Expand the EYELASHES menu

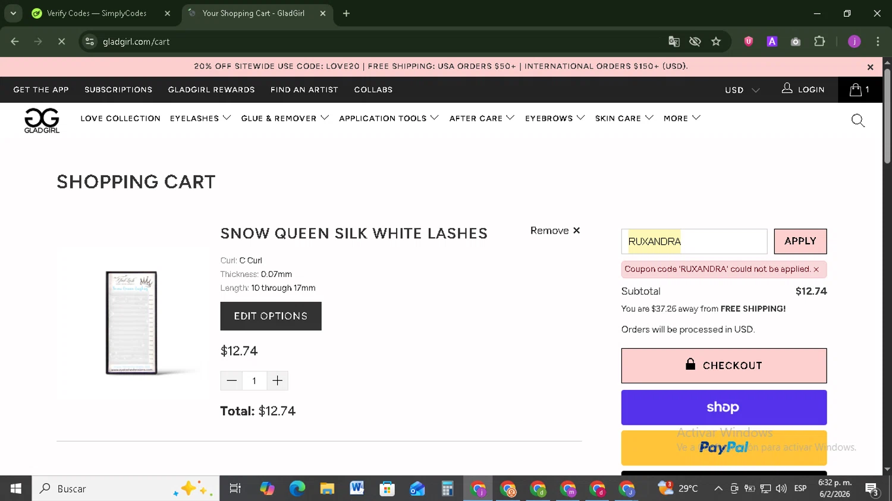[x=200, y=118]
